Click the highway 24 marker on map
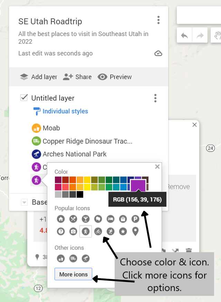221x302 pixels. [x=210, y=148]
